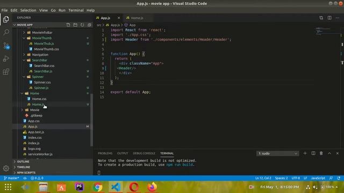344x193 pixels.
Task: Open the Help menu
Action: (90, 10)
